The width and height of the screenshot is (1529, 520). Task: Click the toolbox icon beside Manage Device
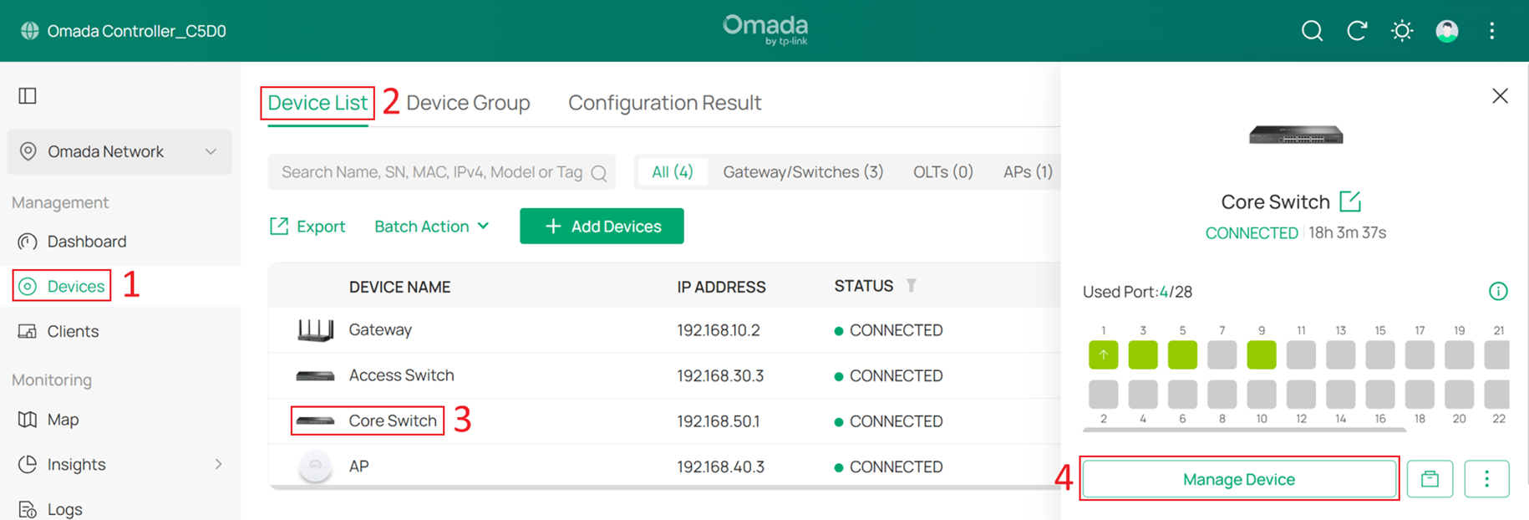1430,479
